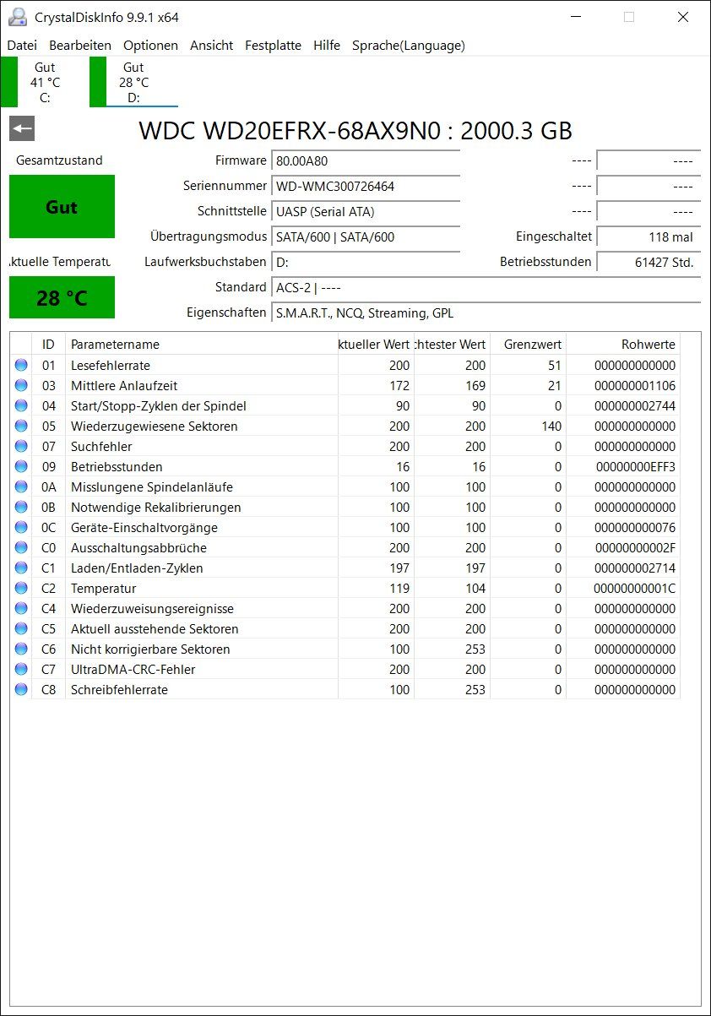This screenshot has height=1016, width=711.
Task: Click status orb for UltraDMA-CRC-Fehler row
Action: tap(21, 669)
